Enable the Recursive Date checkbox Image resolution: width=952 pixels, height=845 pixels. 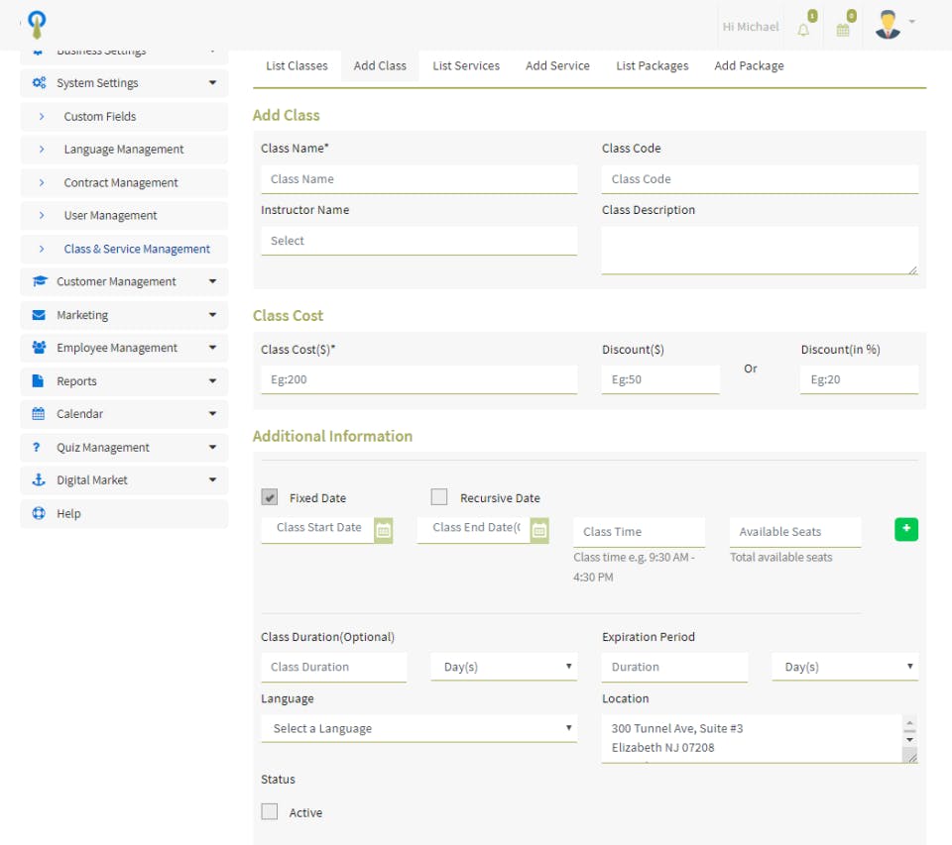click(439, 497)
